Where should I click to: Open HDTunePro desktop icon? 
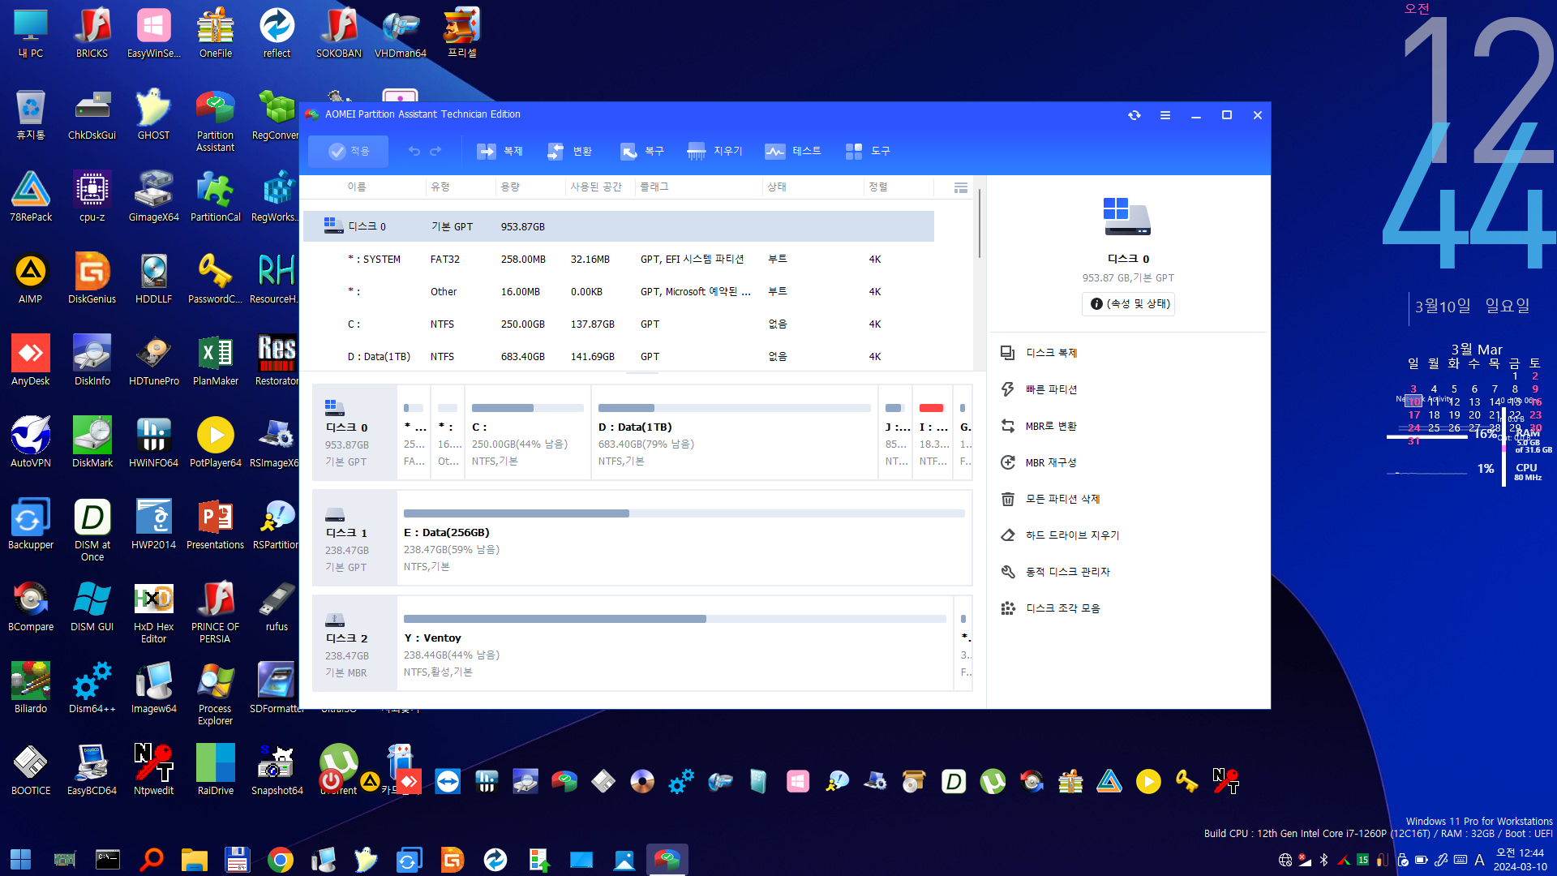point(153,361)
